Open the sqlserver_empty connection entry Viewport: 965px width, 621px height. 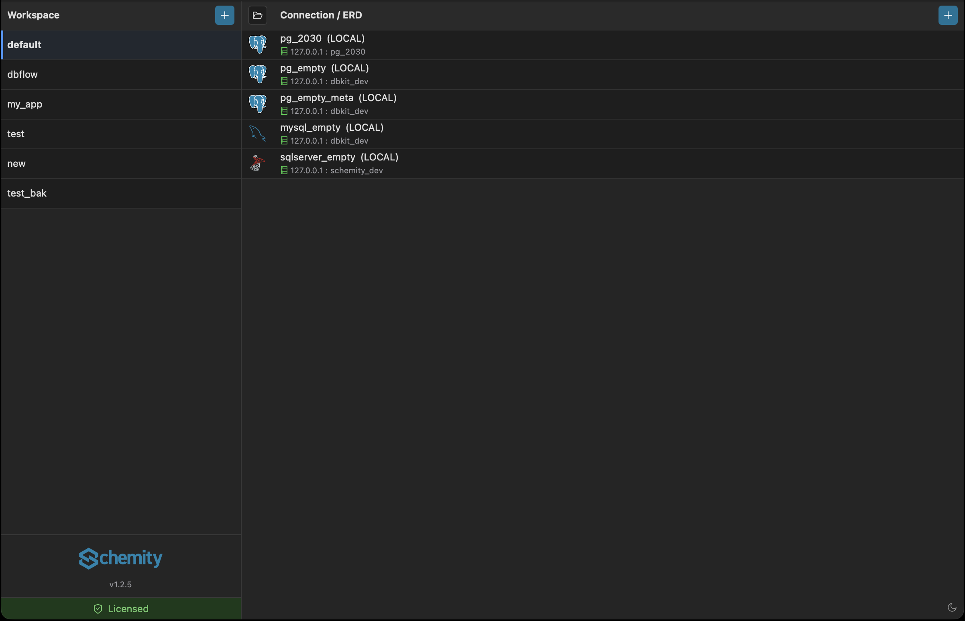(x=339, y=157)
